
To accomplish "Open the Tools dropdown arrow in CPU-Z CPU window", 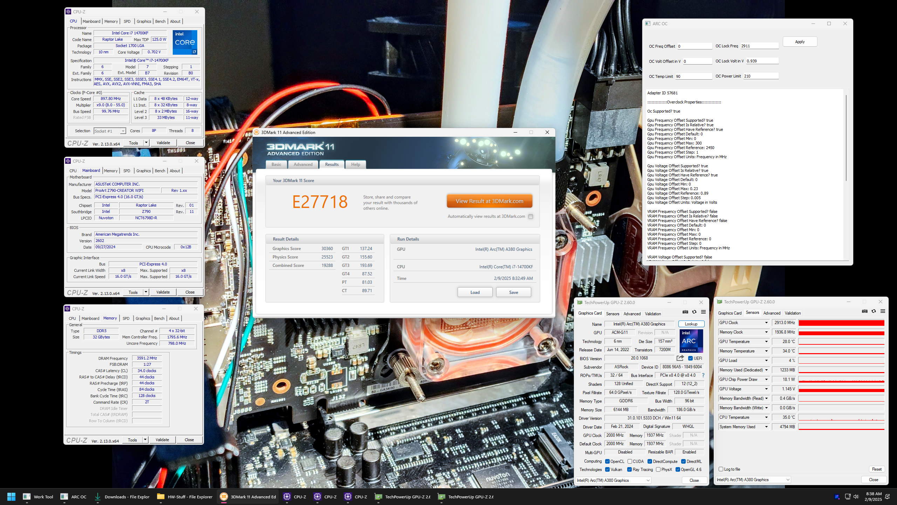I will coord(146,143).
